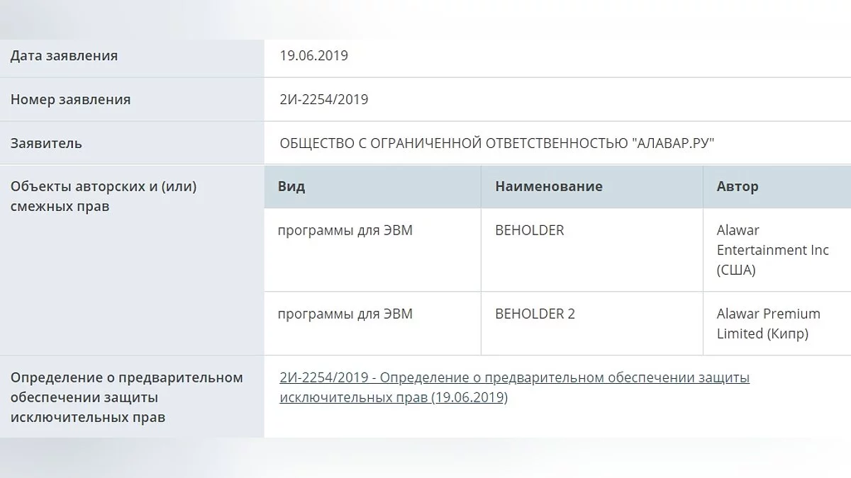851x478 pixels.
Task: Select "программы для ЭВМ" in the BEHOLDER row
Action: point(345,231)
